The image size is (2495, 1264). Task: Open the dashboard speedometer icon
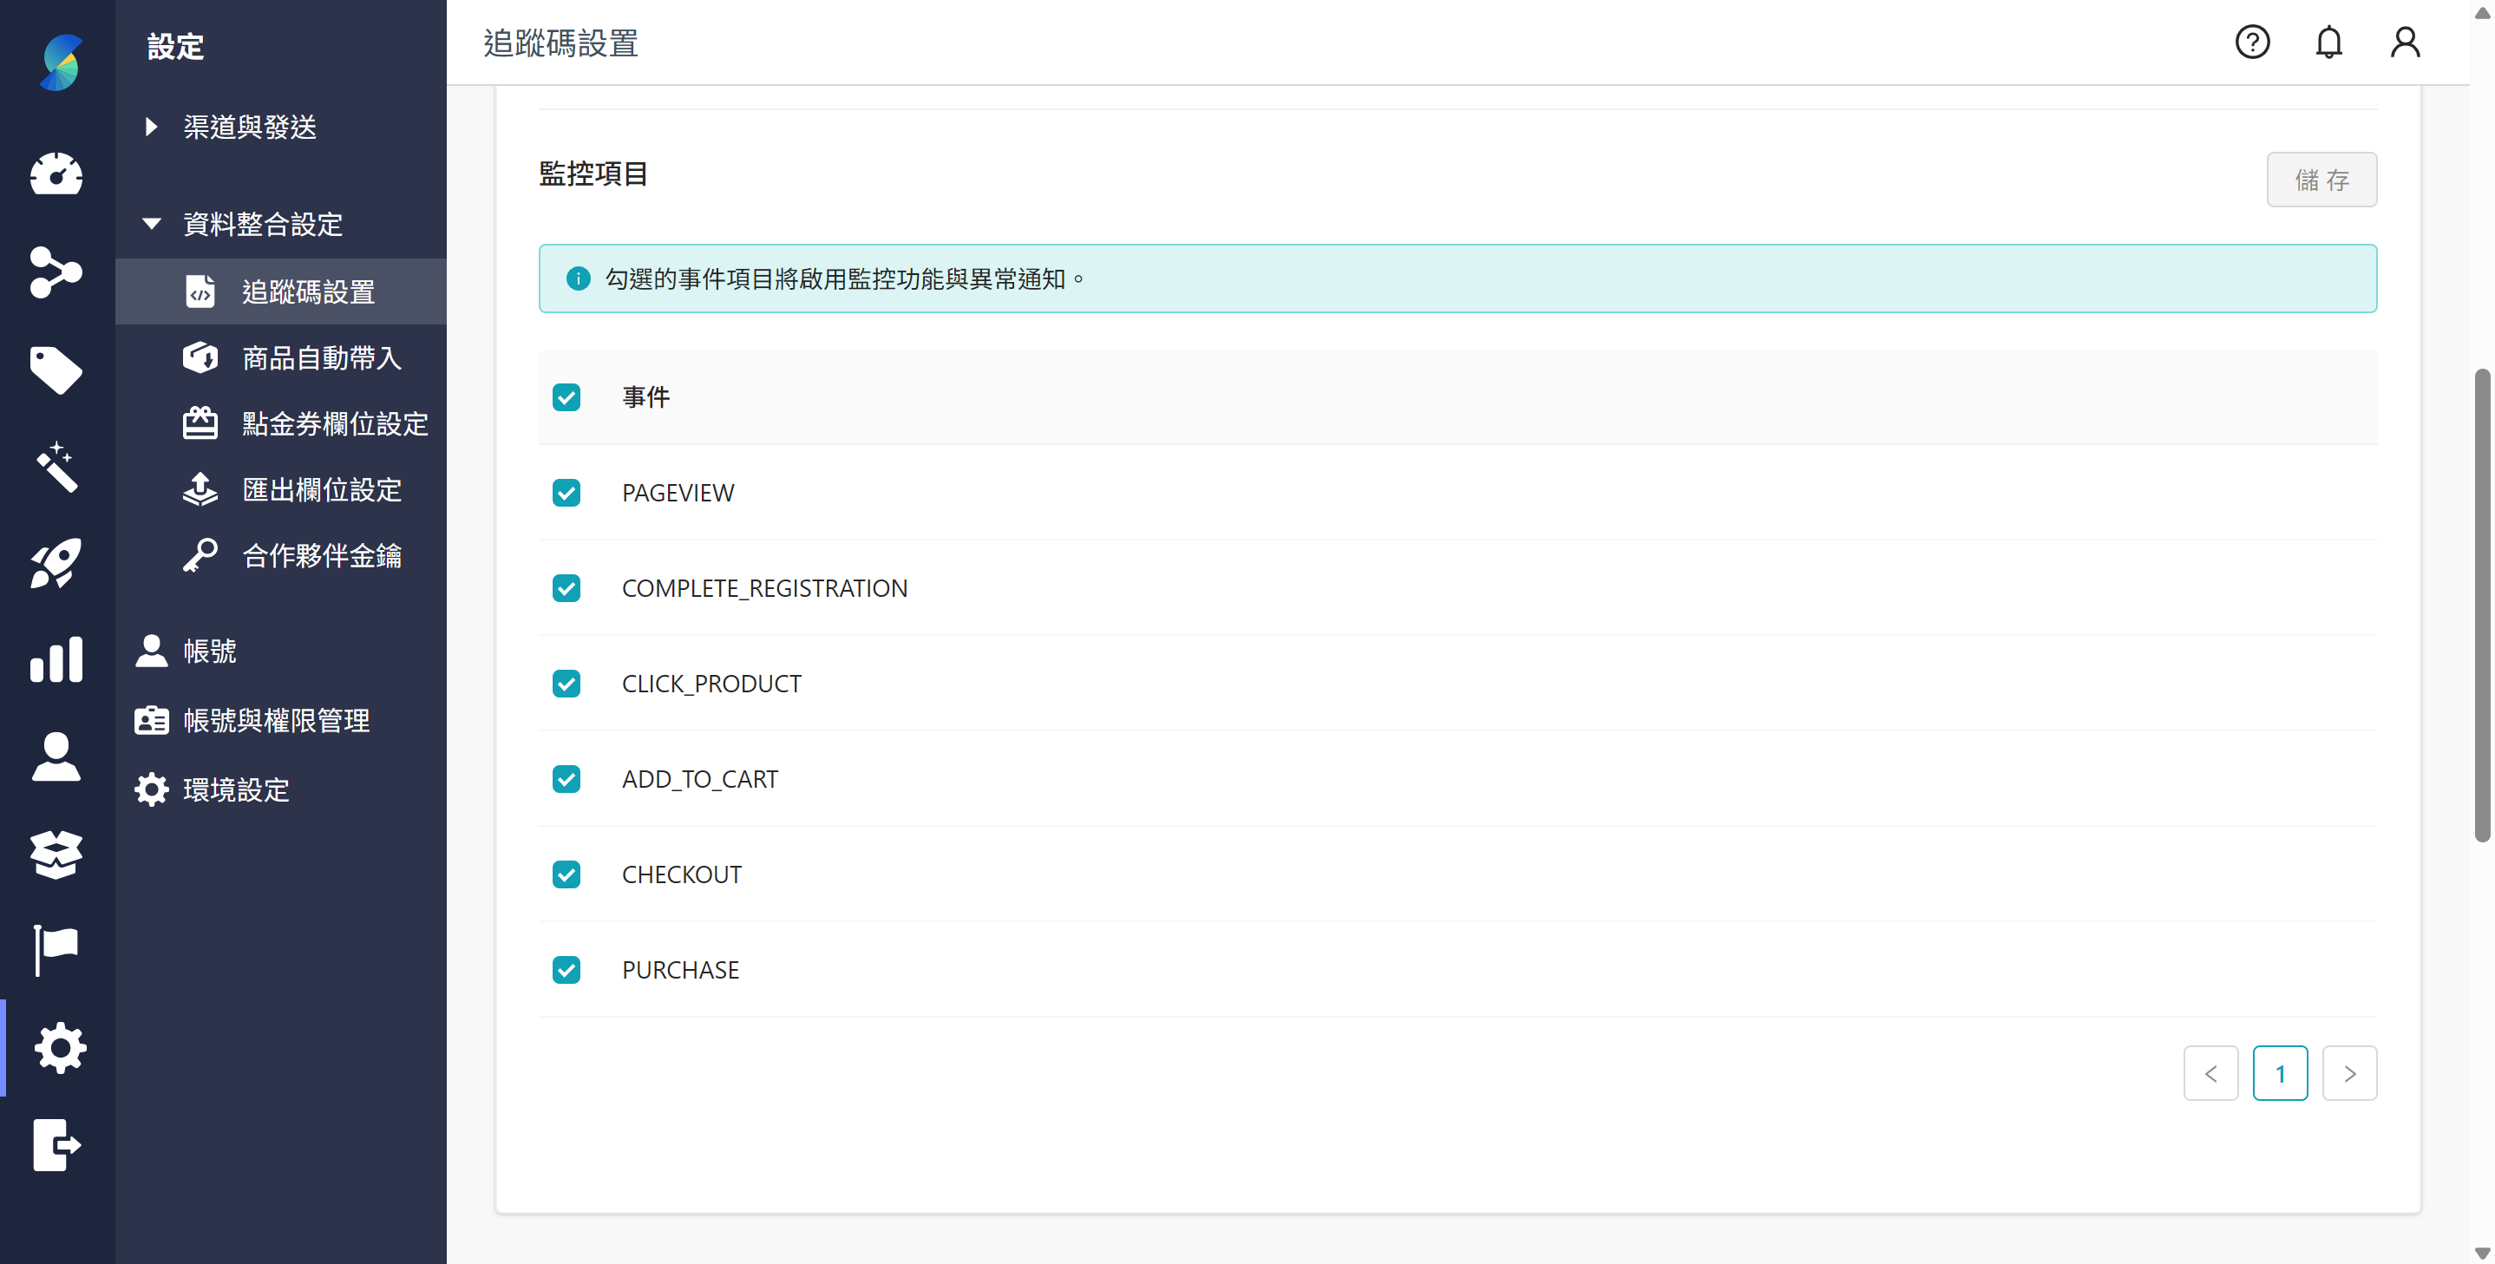(x=56, y=175)
